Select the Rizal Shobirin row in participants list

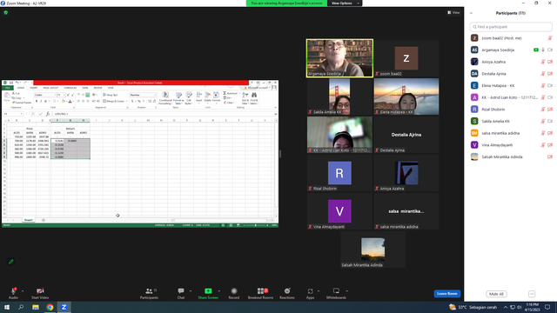(x=511, y=110)
